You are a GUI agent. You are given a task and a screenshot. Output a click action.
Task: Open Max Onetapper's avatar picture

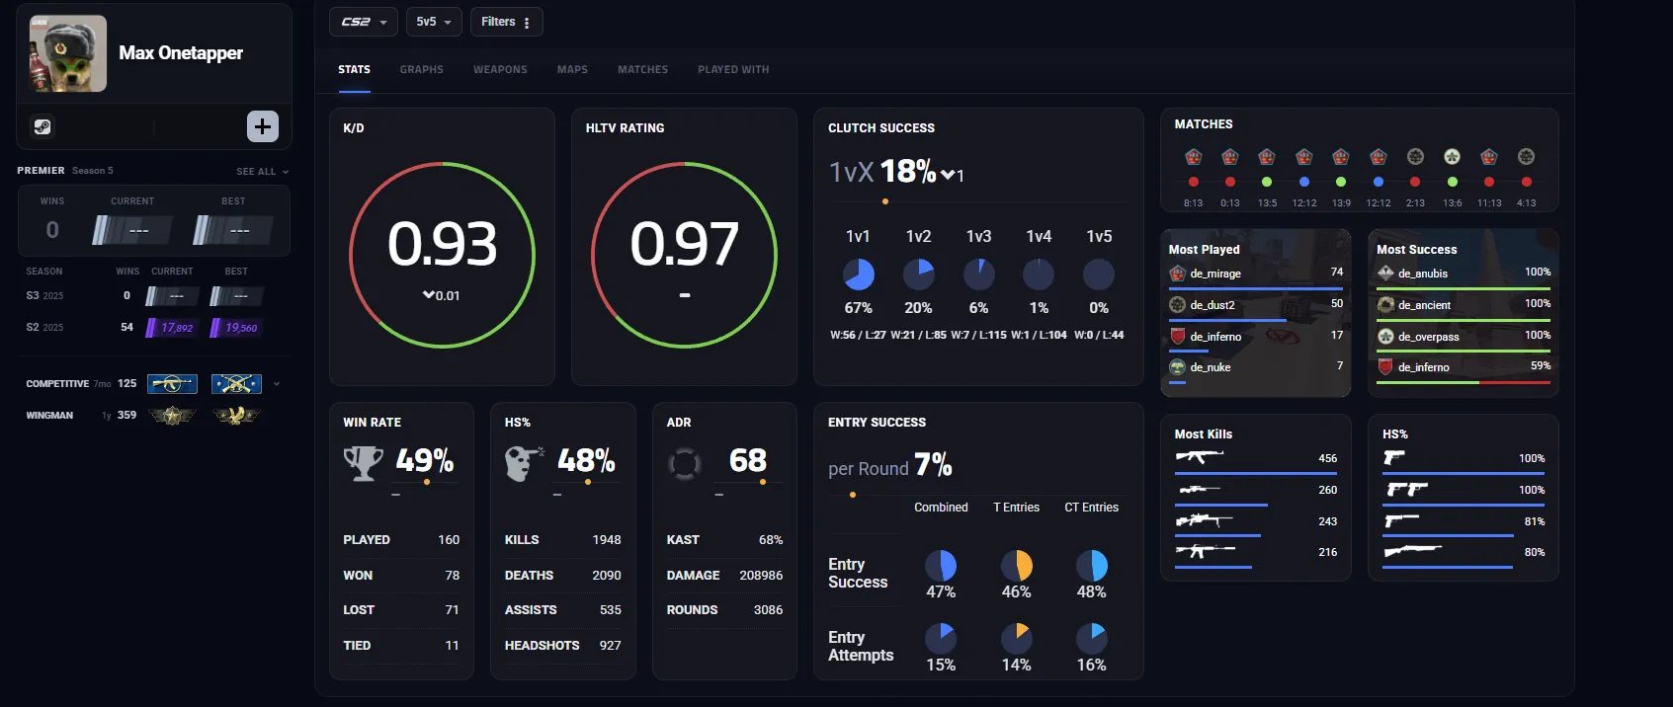pyautogui.click(x=68, y=54)
